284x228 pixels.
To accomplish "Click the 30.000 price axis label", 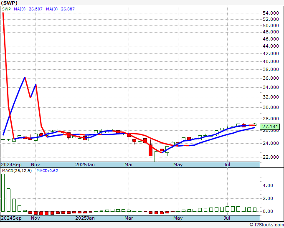I will (271, 107).
